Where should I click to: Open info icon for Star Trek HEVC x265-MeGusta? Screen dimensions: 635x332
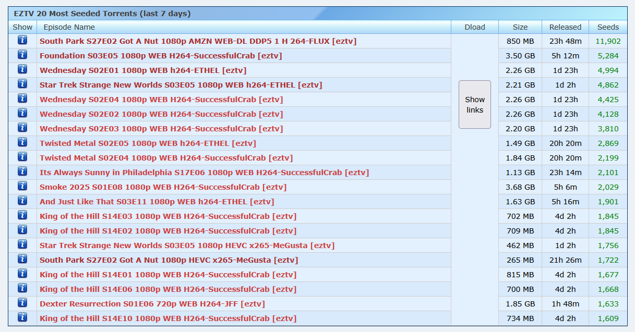[x=22, y=244]
